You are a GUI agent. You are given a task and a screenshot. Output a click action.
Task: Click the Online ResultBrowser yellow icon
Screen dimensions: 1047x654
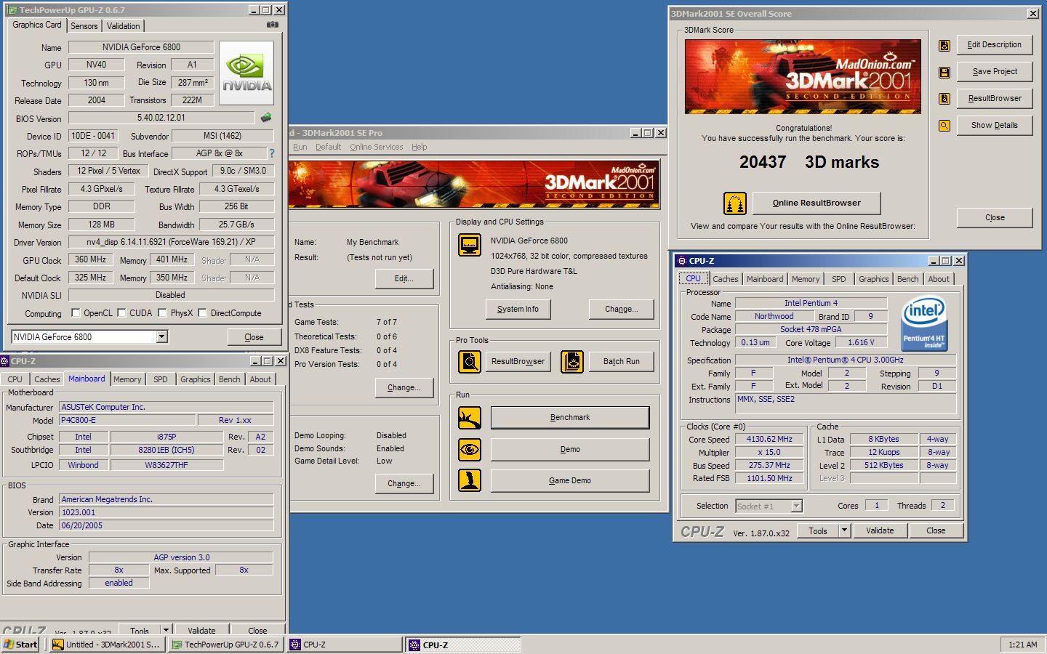(735, 203)
